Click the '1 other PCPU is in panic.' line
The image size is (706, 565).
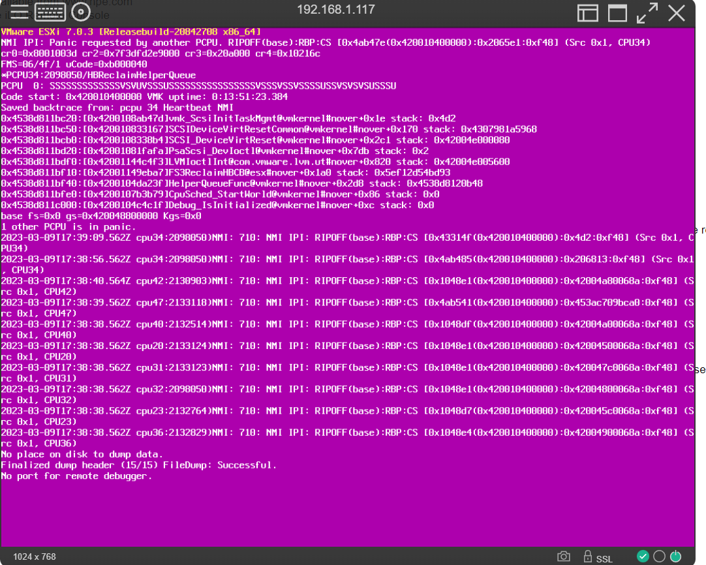[69, 226]
